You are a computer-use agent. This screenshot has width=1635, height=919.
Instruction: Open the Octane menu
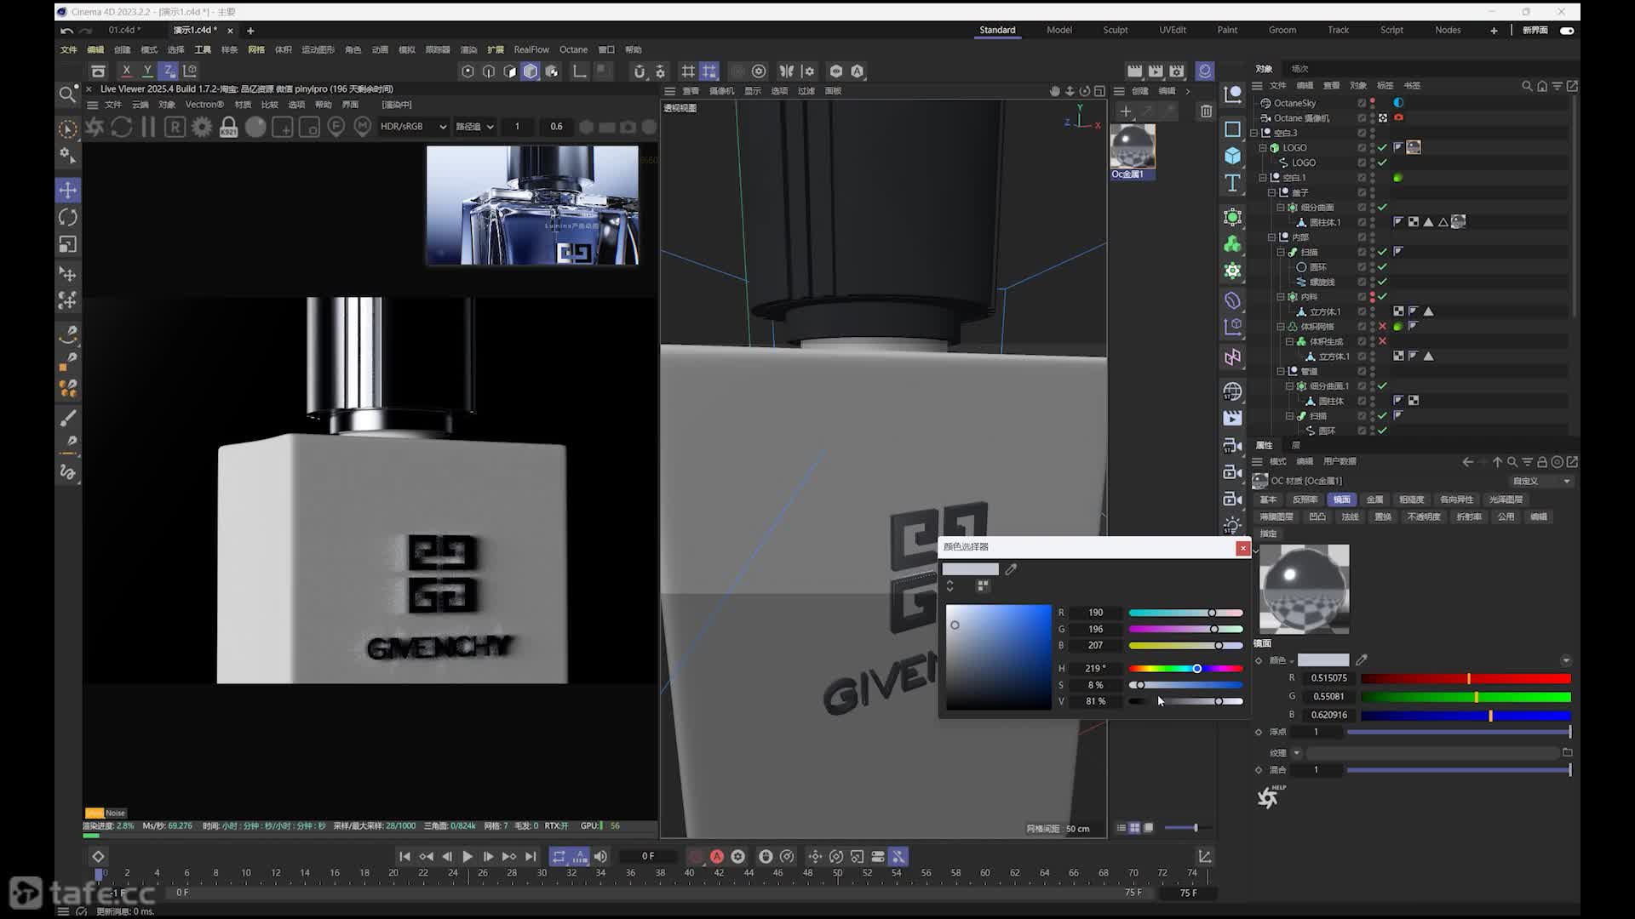tap(573, 49)
